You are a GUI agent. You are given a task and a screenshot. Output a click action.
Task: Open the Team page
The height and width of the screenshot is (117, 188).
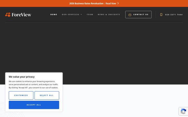[90, 15]
